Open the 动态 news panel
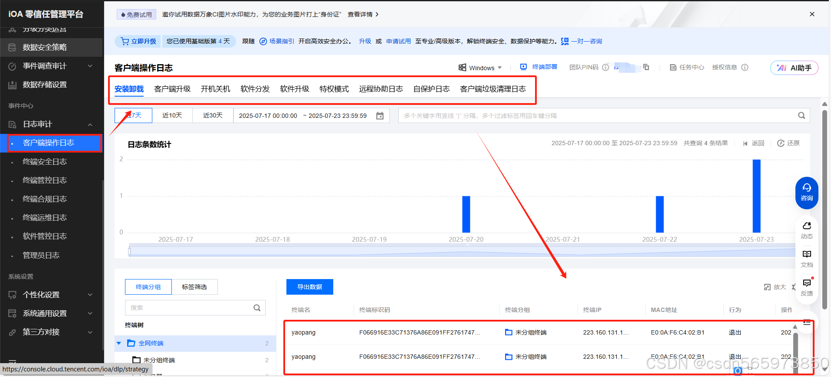831x377 pixels. (807, 231)
